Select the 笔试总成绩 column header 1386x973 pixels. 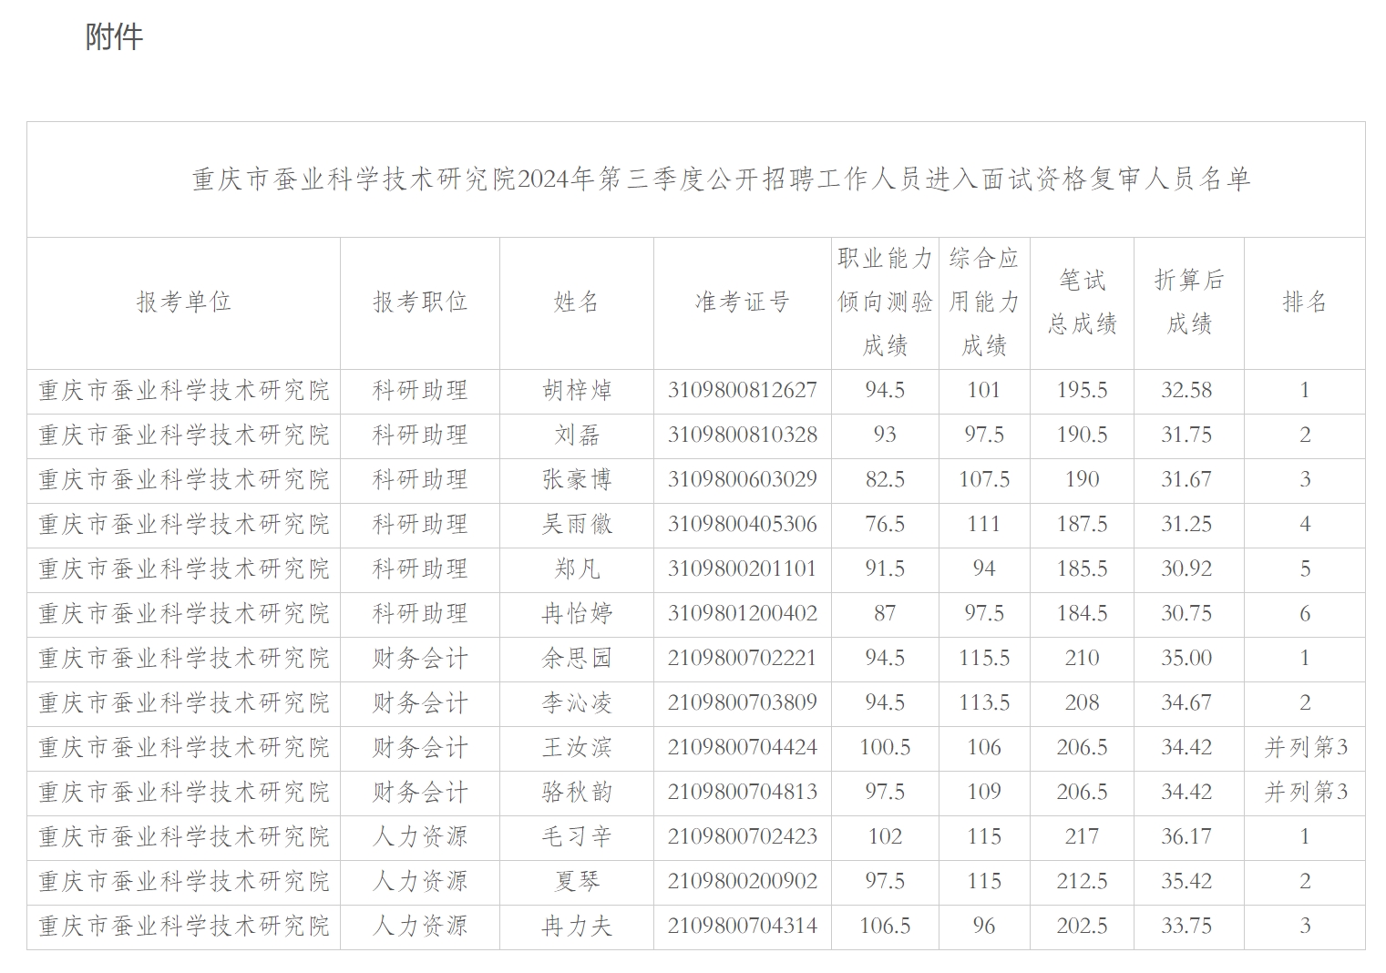[1082, 302]
